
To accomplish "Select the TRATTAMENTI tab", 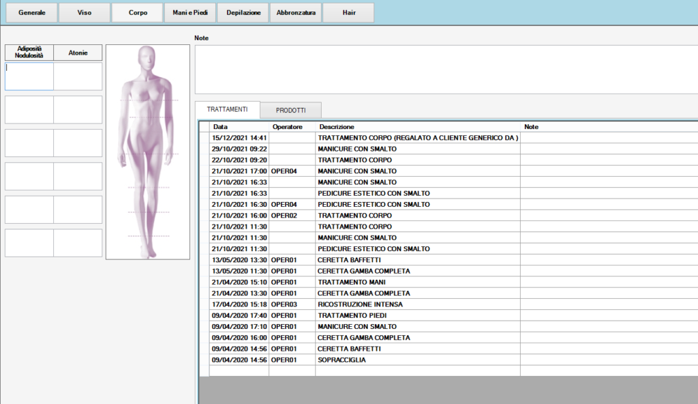I will 227,110.
